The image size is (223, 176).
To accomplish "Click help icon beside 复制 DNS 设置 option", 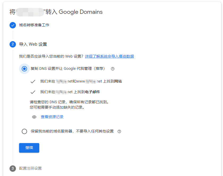I will [x=113, y=69].
